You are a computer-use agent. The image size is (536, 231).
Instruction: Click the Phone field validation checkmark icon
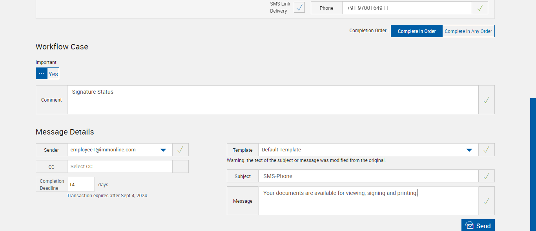[x=480, y=8]
